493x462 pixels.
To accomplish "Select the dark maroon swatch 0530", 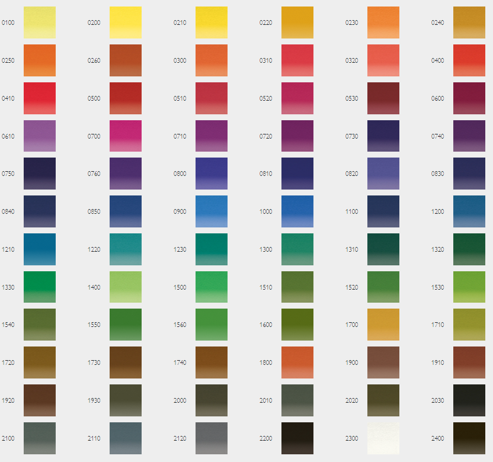I will (x=383, y=98).
